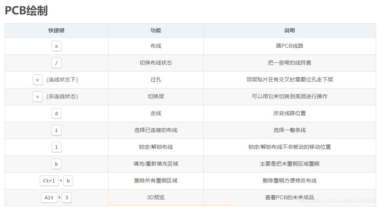Click the '选择已连接的布线' cell
Viewport: 379px width, 207px height.
(x=156, y=130)
